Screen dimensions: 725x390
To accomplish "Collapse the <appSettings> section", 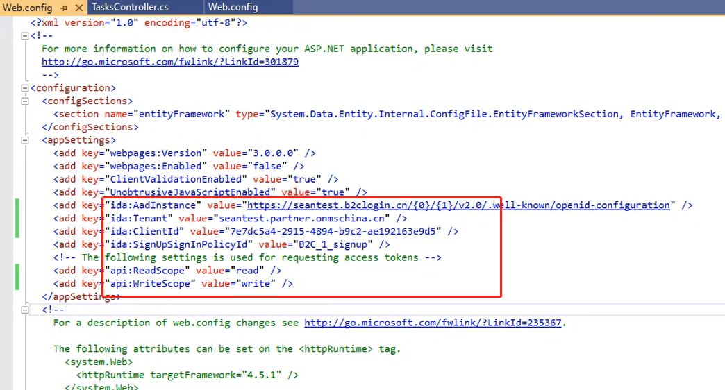I will (x=25, y=140).
